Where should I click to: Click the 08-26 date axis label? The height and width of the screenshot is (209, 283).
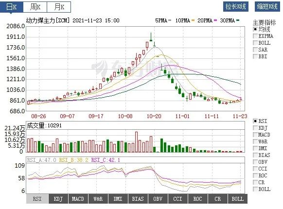[x=38, y=116]
